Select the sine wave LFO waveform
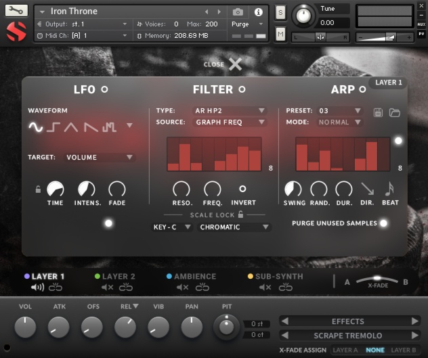Viewport: 428px width, 358px height. (x=35, y=127)
